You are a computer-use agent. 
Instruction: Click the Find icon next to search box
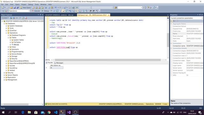pyautogui.click(x=115, y=8)
